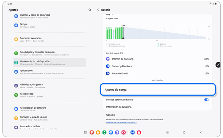Click Salud digital y controles parentales label
Image resolution: width=223 pixels, height=138 pixels.
[38, 52]
